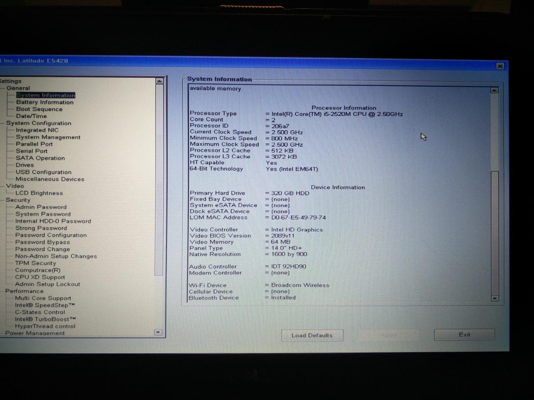Screen dimensions: 534x400
Task: Open Battery Information page
Action: pos(44,102)
